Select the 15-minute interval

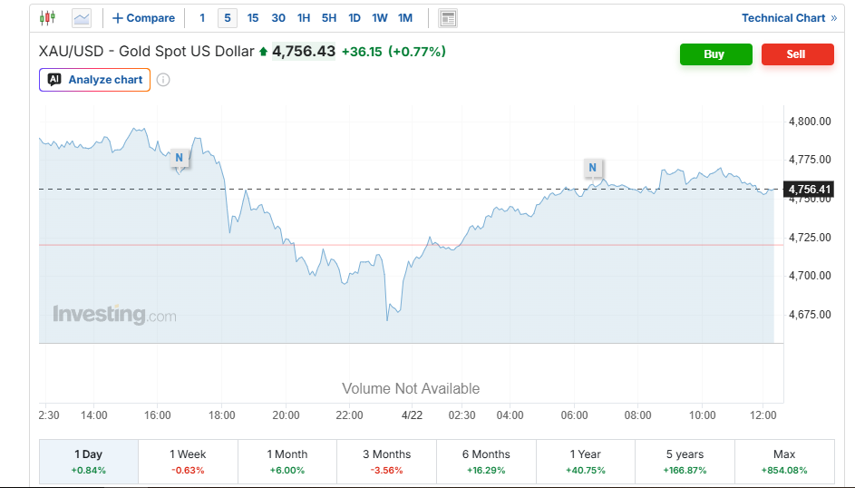252,18
